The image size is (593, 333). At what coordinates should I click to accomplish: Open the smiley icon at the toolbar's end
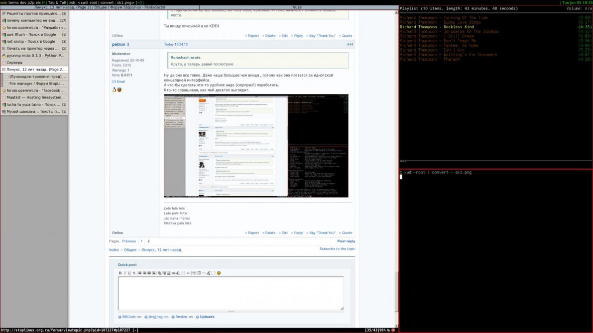219,272
